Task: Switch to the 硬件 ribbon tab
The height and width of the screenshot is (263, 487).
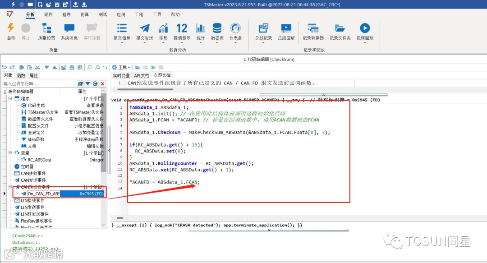Action: click(48, 14)
